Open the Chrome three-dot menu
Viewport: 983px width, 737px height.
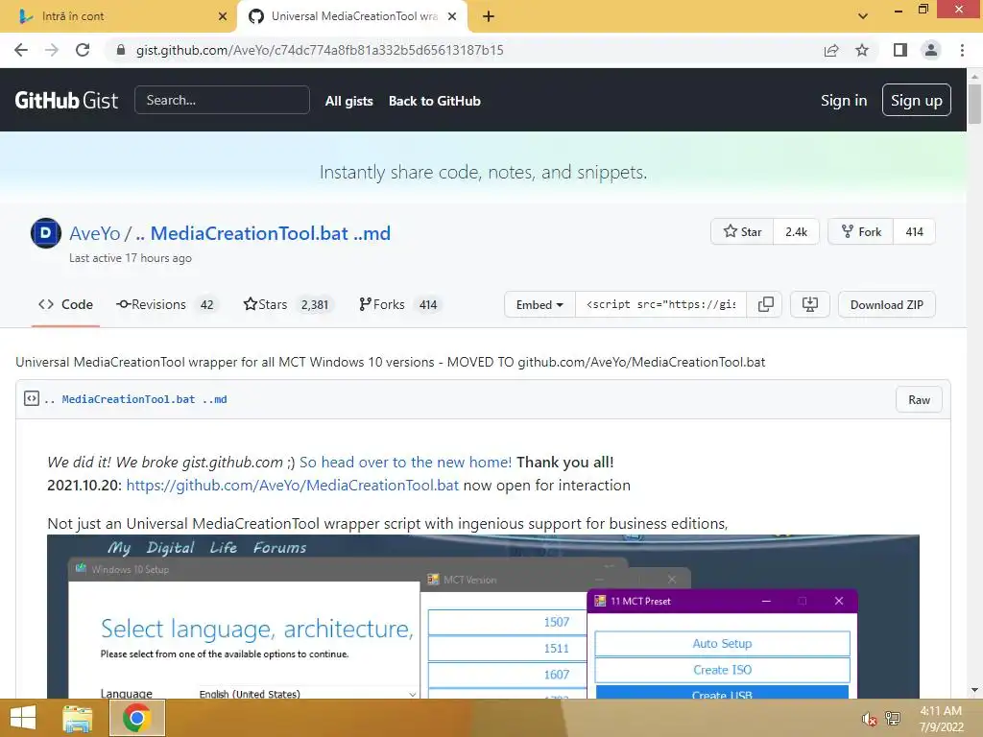point(962,50)
